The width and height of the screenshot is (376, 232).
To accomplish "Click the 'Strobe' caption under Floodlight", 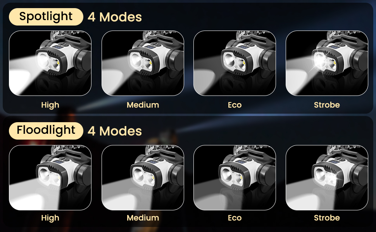I will (327, 218).
